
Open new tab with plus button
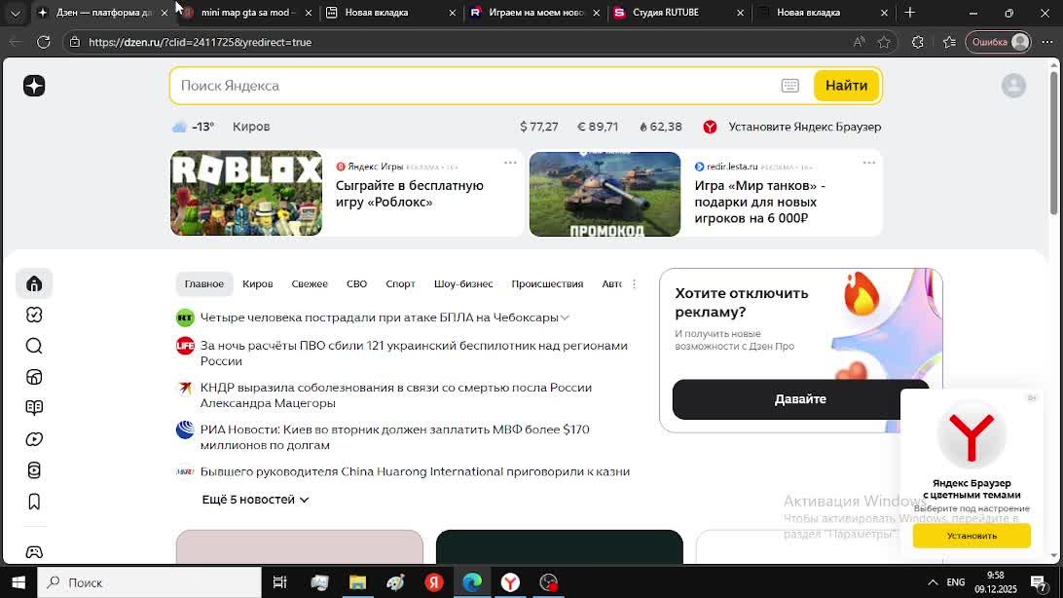(910, 13)
